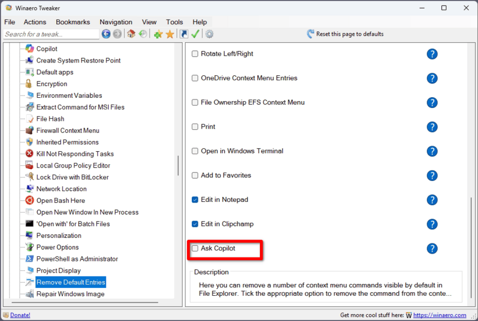Open the Actions menu
The width and height of the screenshot is (478, 321).
pos(35,22)
